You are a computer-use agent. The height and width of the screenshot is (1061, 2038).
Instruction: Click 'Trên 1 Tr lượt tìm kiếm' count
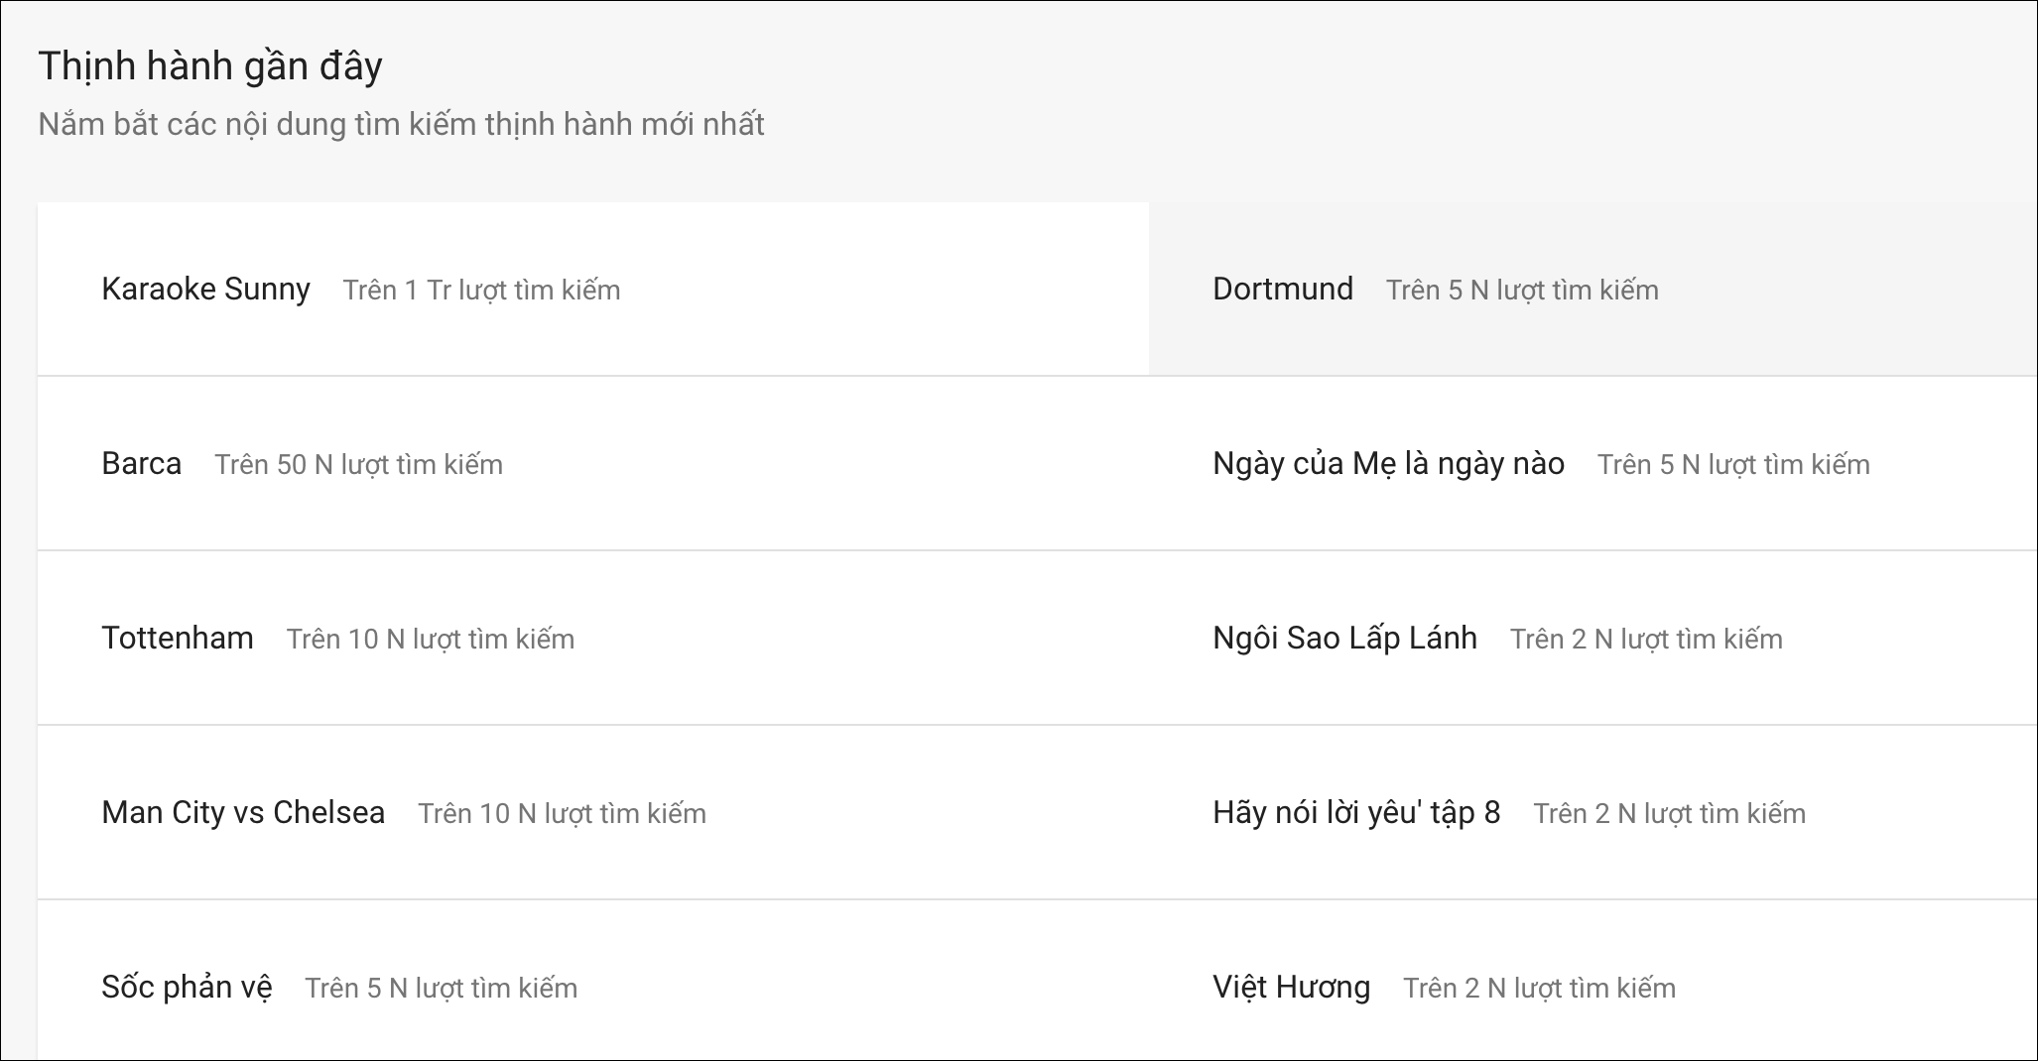click(481, 290)
